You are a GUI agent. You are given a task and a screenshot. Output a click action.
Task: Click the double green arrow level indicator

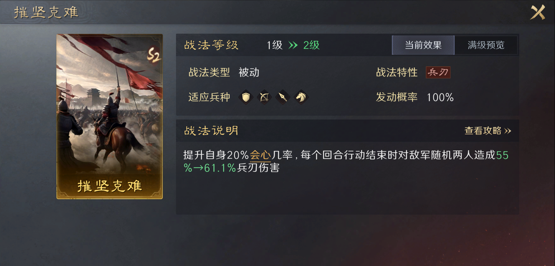click(x=293, y=45)
